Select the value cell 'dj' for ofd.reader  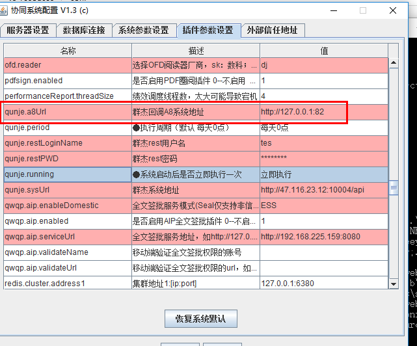tap(324, 65)
